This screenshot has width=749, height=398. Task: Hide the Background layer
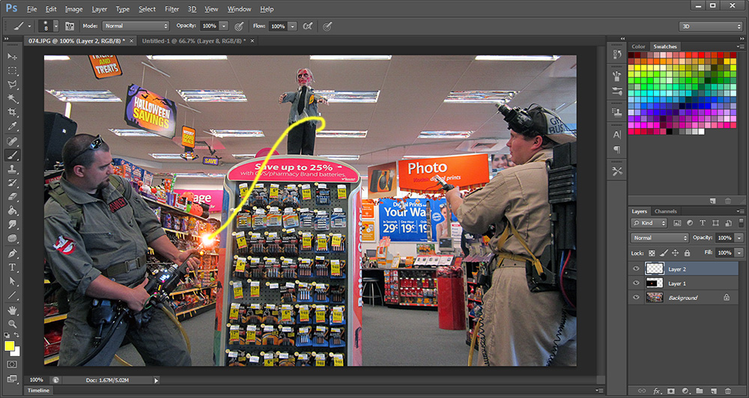637,298
